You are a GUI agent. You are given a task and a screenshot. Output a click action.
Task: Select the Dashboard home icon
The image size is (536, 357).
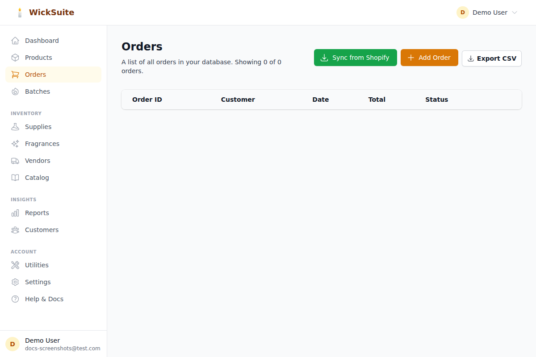pyautogui.click(x=15, y=40)
